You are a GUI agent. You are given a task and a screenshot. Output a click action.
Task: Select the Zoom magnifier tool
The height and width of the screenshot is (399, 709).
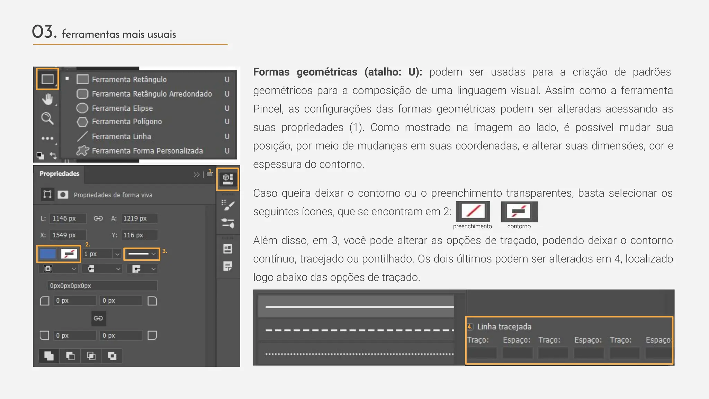47,118
